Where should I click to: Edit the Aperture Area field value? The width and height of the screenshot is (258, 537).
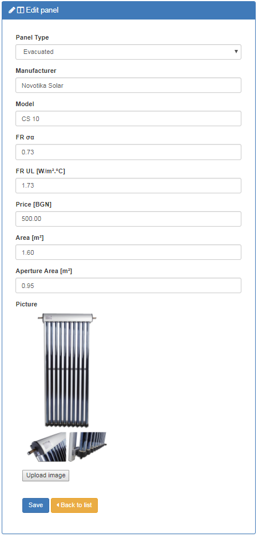tap(128, 286)
